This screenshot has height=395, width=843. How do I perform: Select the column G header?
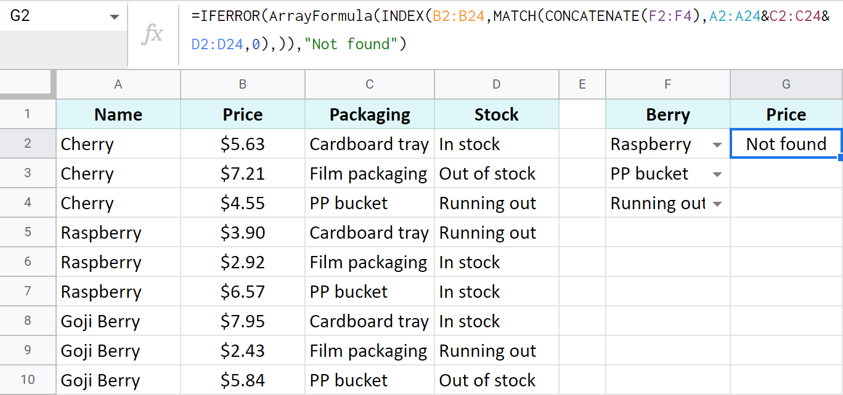pyautogui.click(x=786, y=84)
